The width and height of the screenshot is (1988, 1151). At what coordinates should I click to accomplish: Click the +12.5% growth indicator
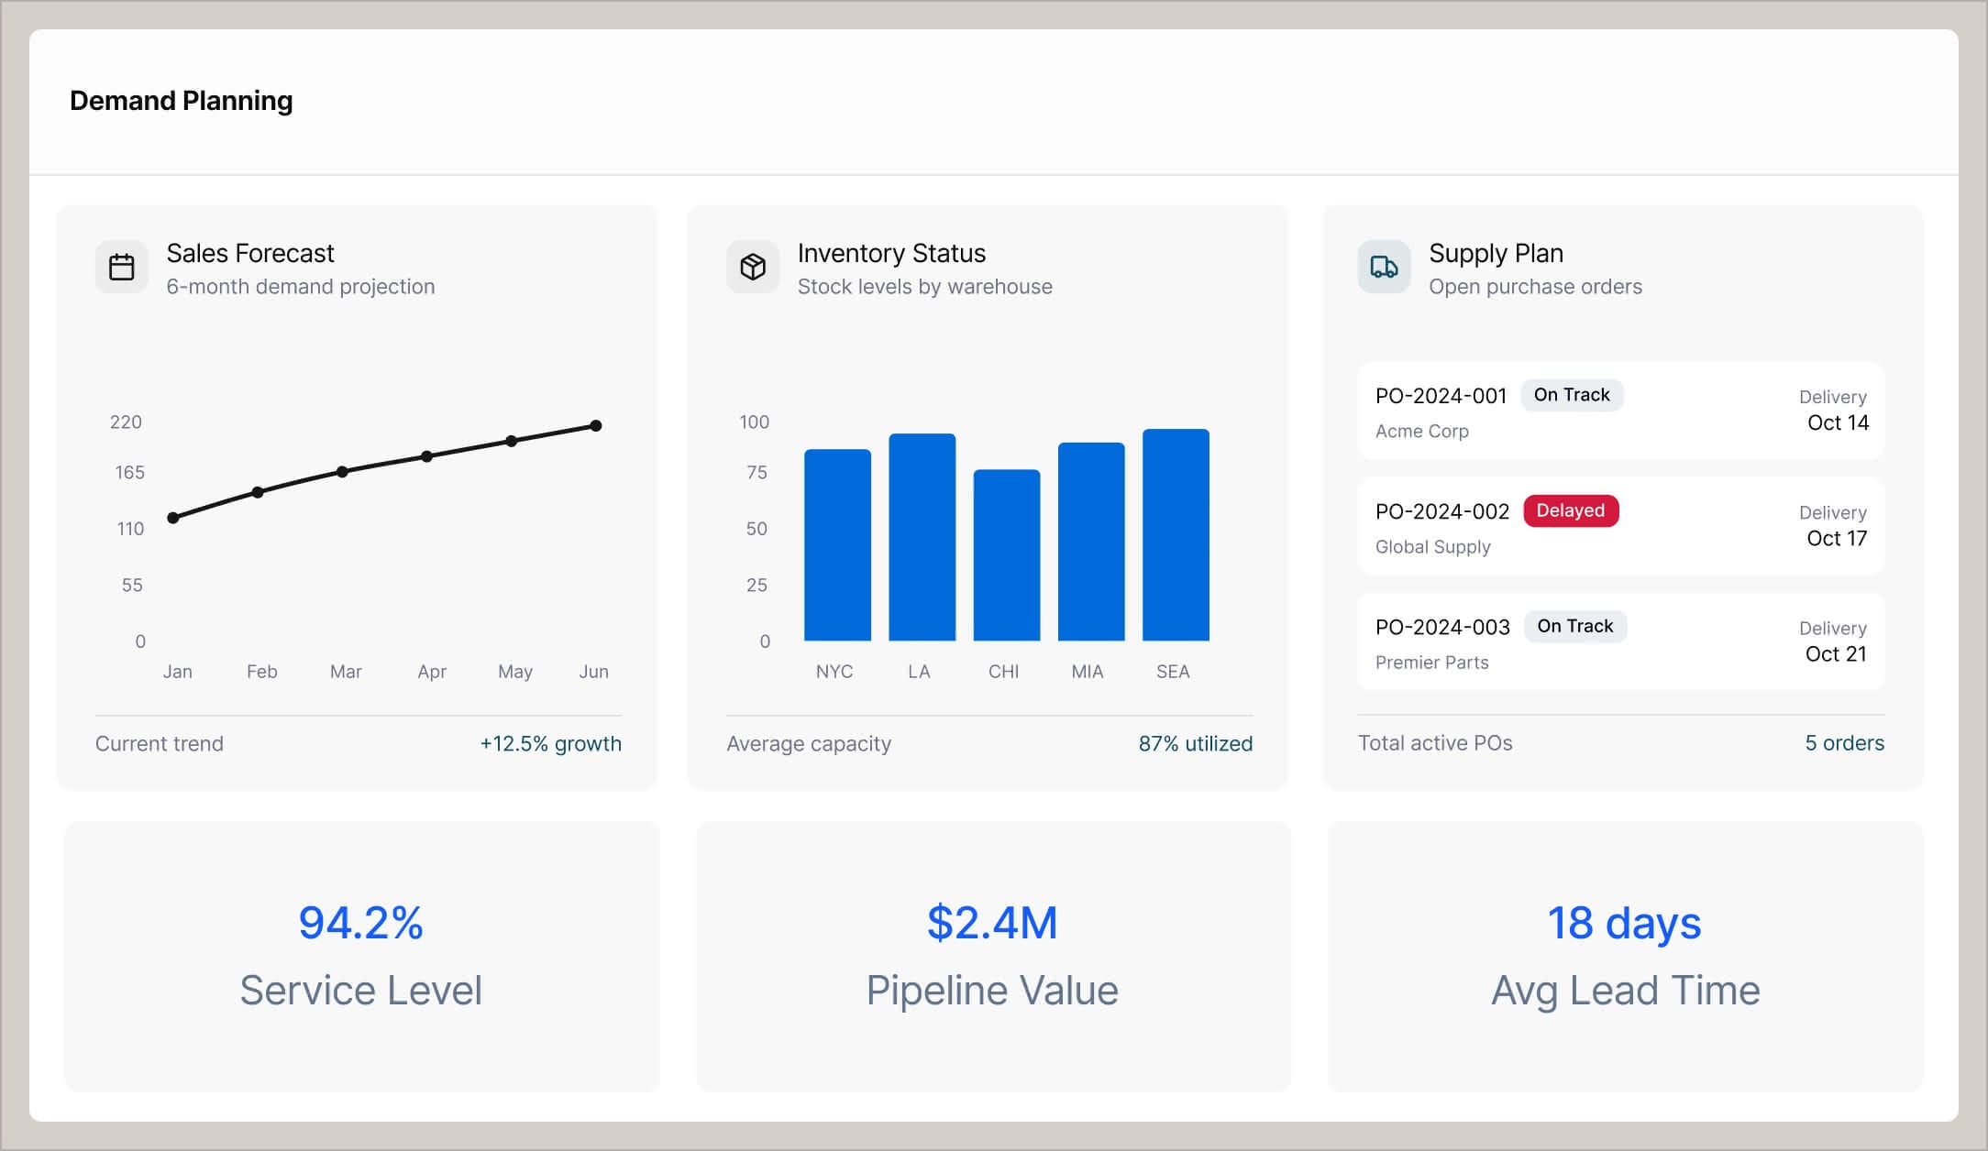click(550, 743)
